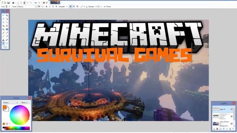The width and height of the screenshot is (237, 133).
Task: Select Layer 4 in Layers panel
Action: click(223, 109)
